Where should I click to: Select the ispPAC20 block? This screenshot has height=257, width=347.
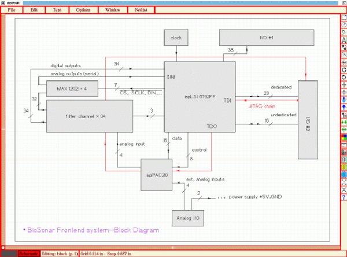coord(157,175)
